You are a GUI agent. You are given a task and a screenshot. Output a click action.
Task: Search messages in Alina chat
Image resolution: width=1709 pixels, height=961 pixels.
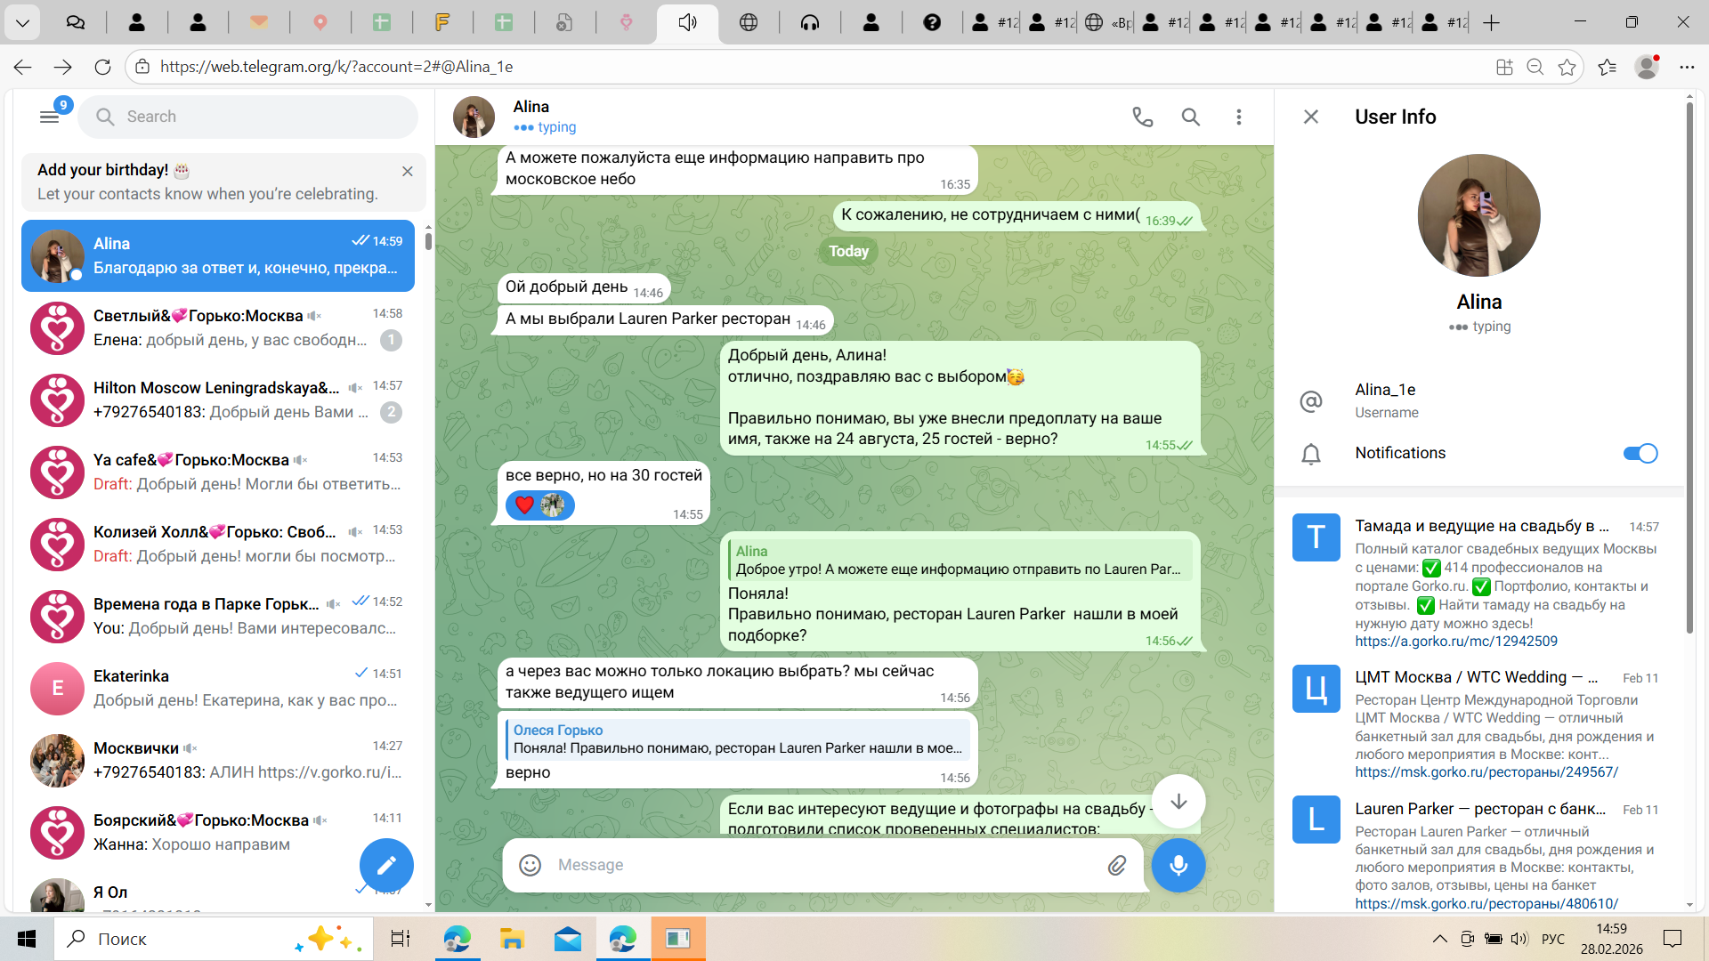(1190, 117)
